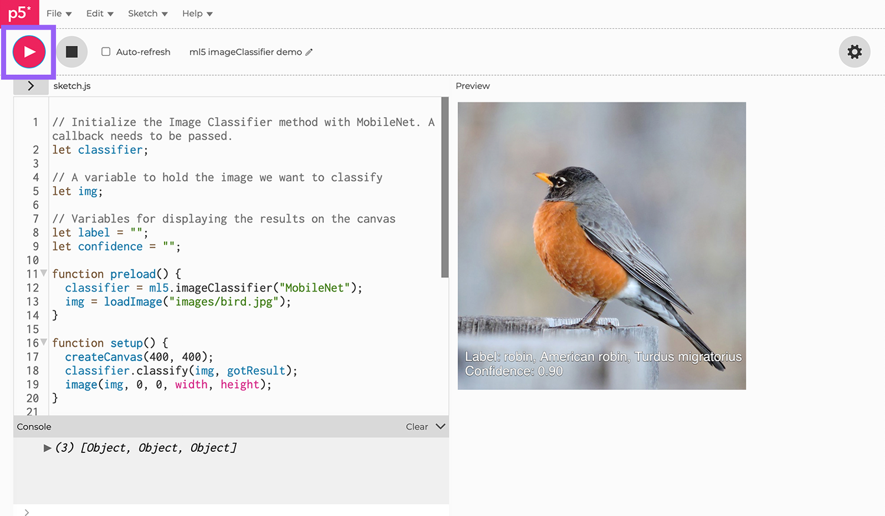
Task: Rename the project using the pencil icon
Action: click(x=309, y=52)
